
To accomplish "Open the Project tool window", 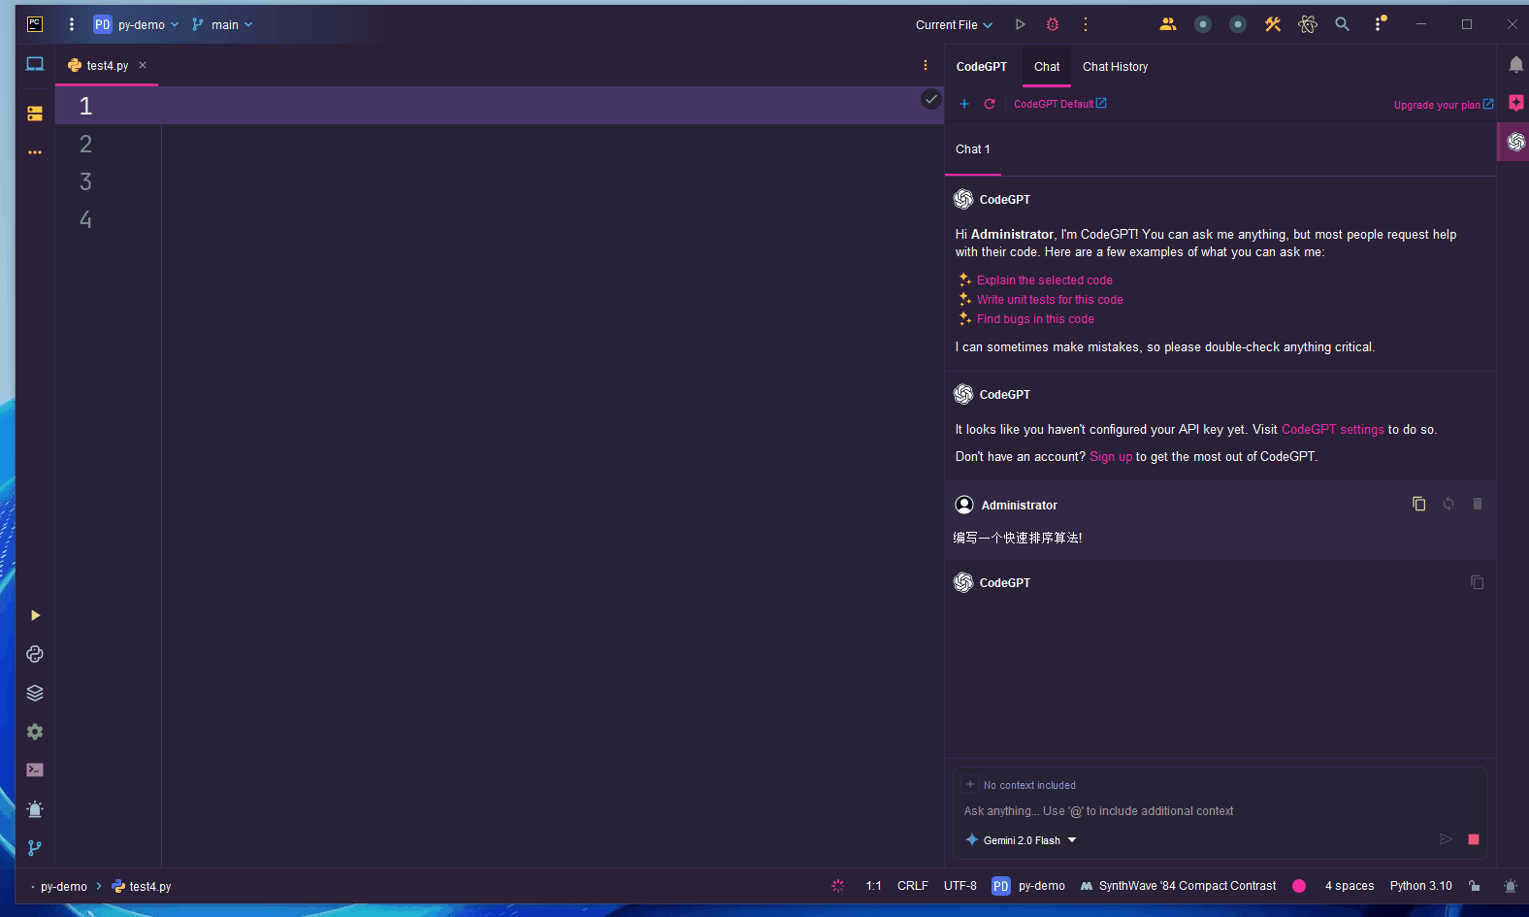I will [35, 64].
